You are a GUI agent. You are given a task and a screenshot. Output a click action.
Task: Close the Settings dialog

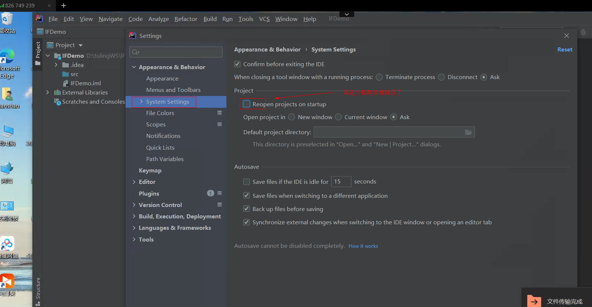(x=567, y=36)
